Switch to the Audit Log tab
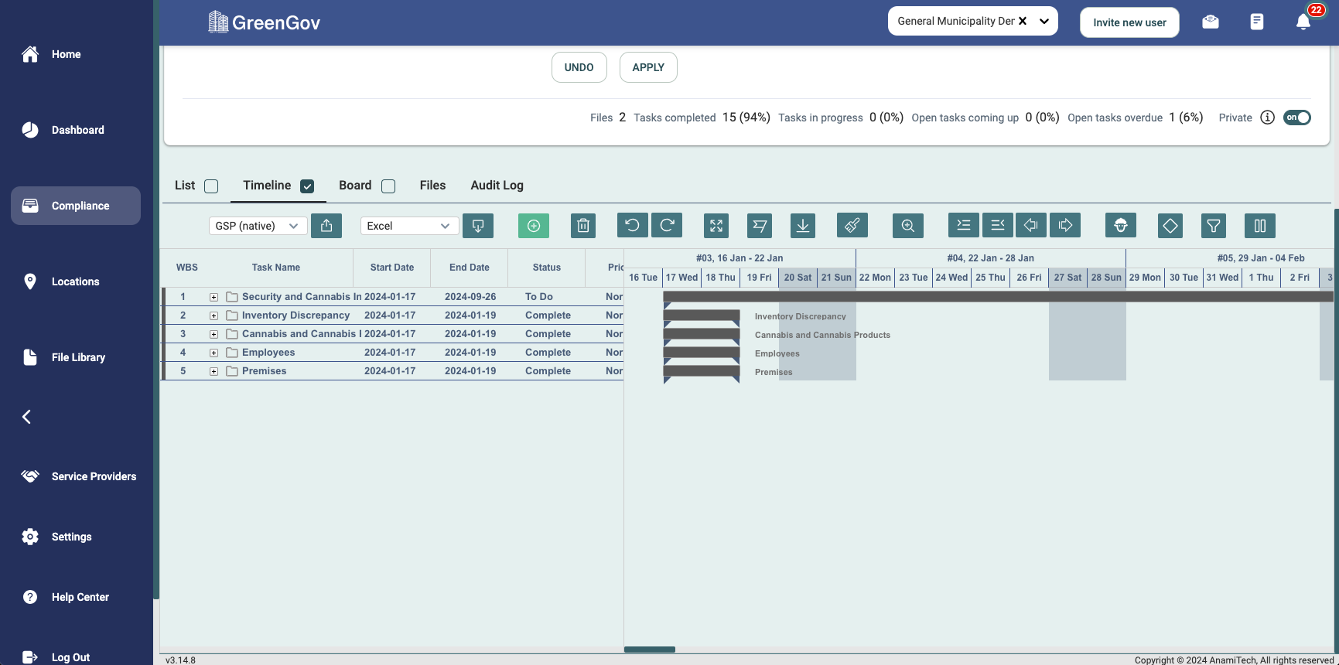Image resolution: width=1339 pixels, height=665 pixels. pos(497,186)
